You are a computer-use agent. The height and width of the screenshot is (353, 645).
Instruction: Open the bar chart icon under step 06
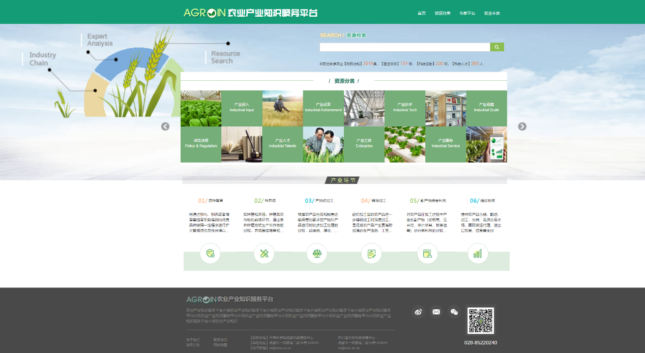pos(478,253)
